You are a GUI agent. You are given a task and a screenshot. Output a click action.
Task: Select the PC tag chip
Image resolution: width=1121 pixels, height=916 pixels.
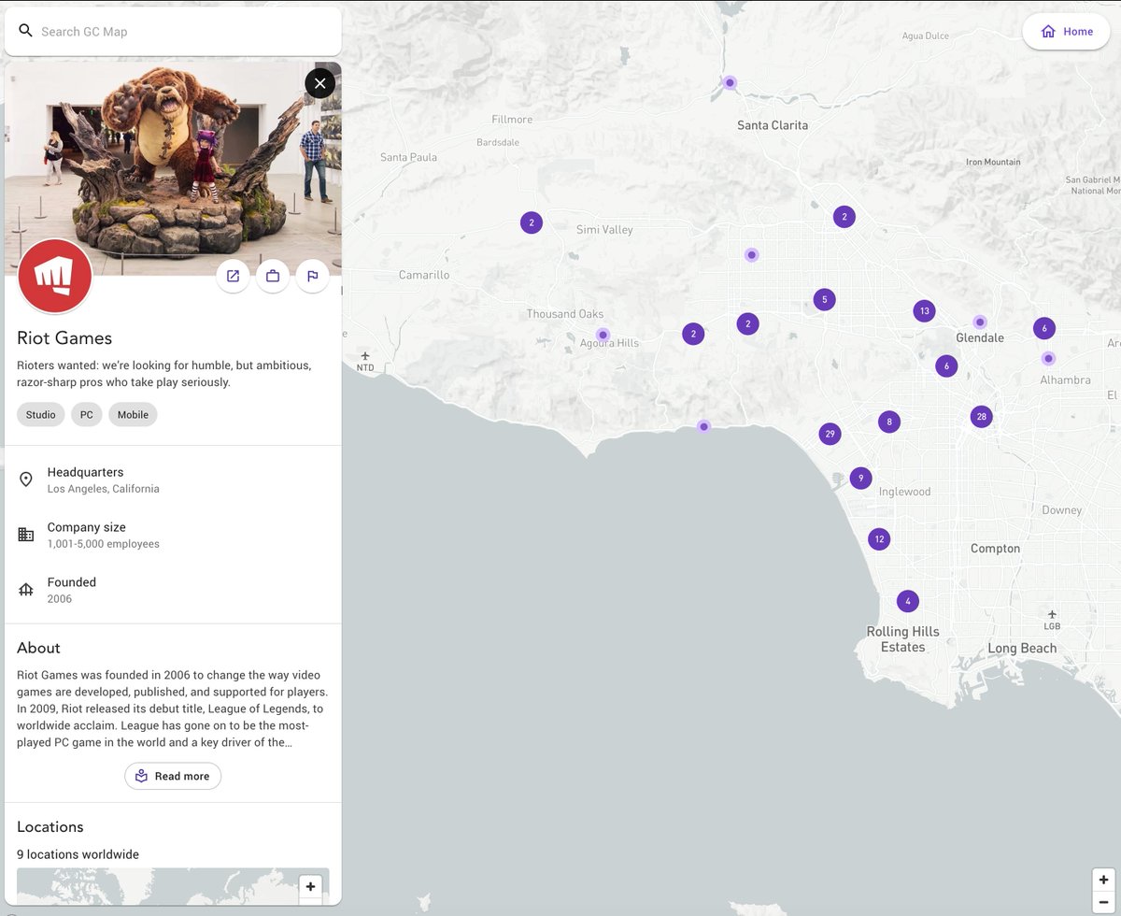click(87, 414)
